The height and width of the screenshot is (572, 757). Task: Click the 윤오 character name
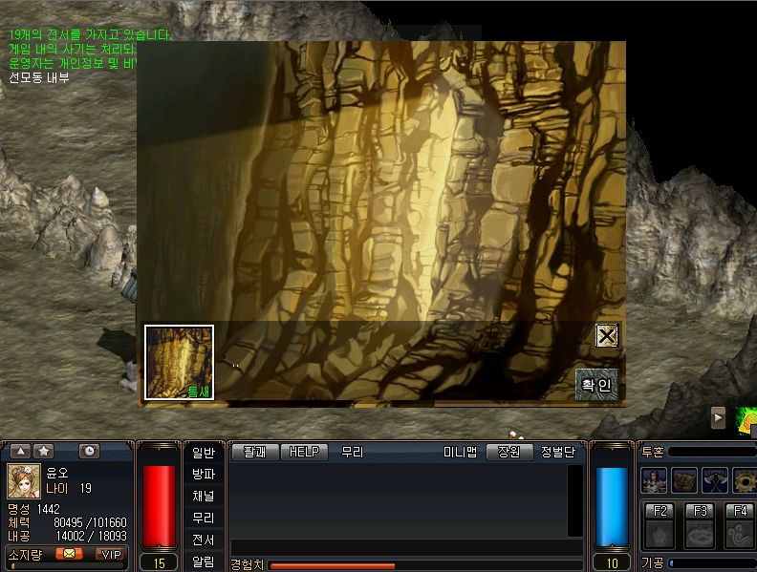click(57, 473)
